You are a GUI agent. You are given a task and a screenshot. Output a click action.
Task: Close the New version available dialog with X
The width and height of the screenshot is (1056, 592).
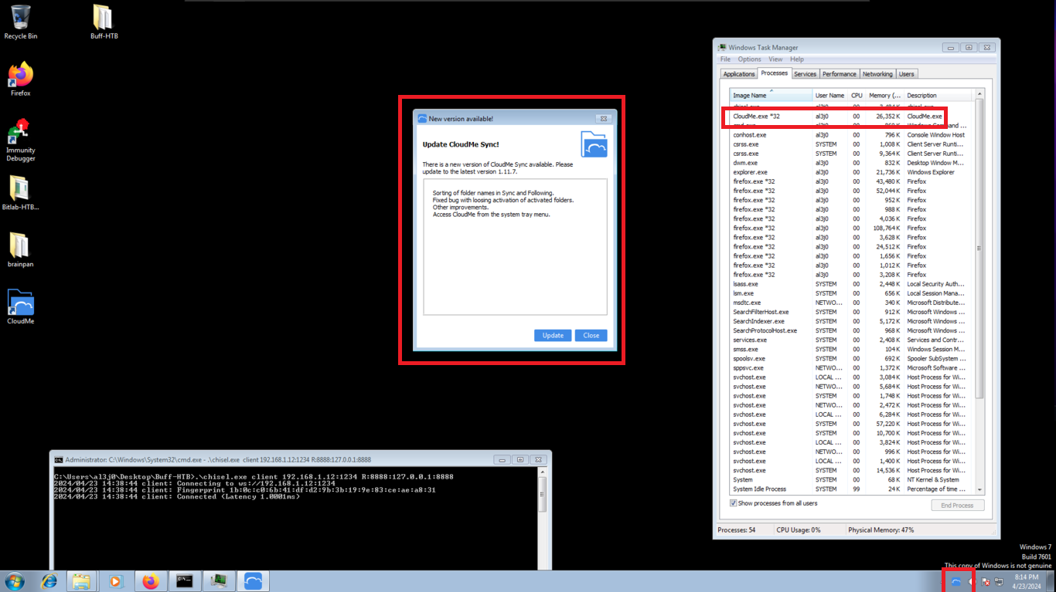tap(604, 119)
